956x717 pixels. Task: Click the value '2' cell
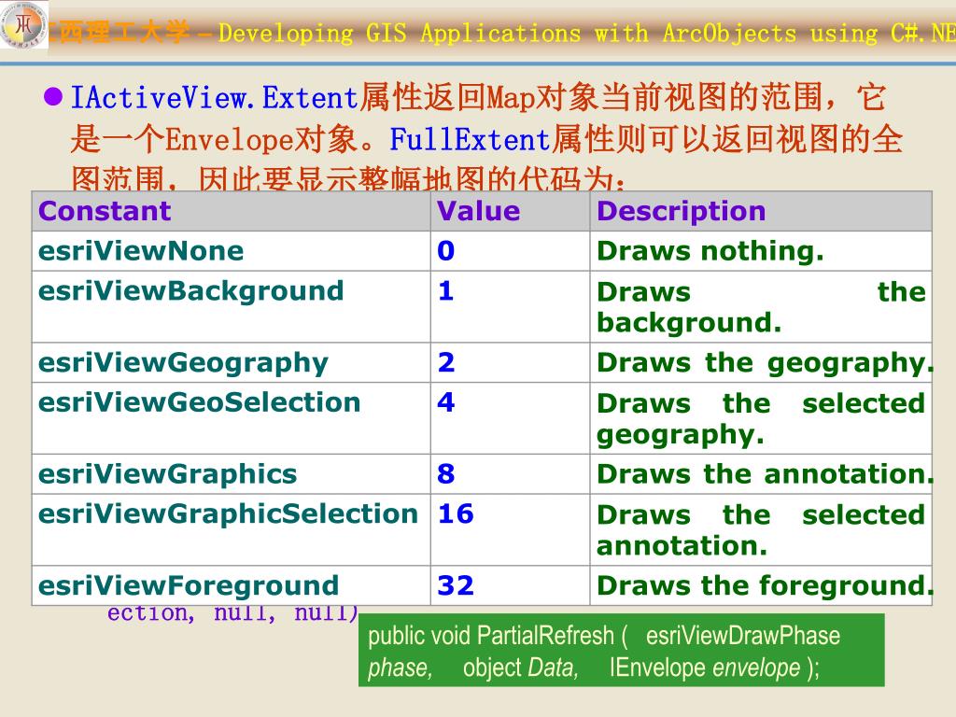(510, 363)
